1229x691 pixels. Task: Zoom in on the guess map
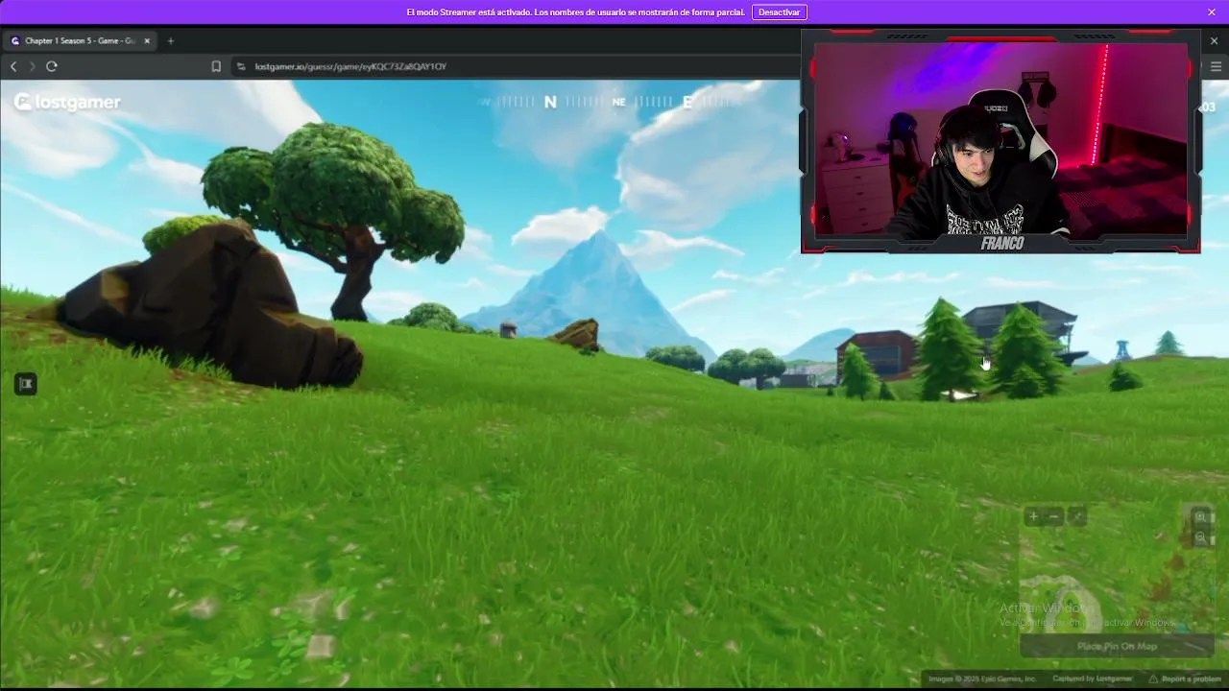1200,516
